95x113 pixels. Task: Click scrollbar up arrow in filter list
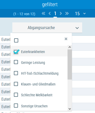(70, 47)
